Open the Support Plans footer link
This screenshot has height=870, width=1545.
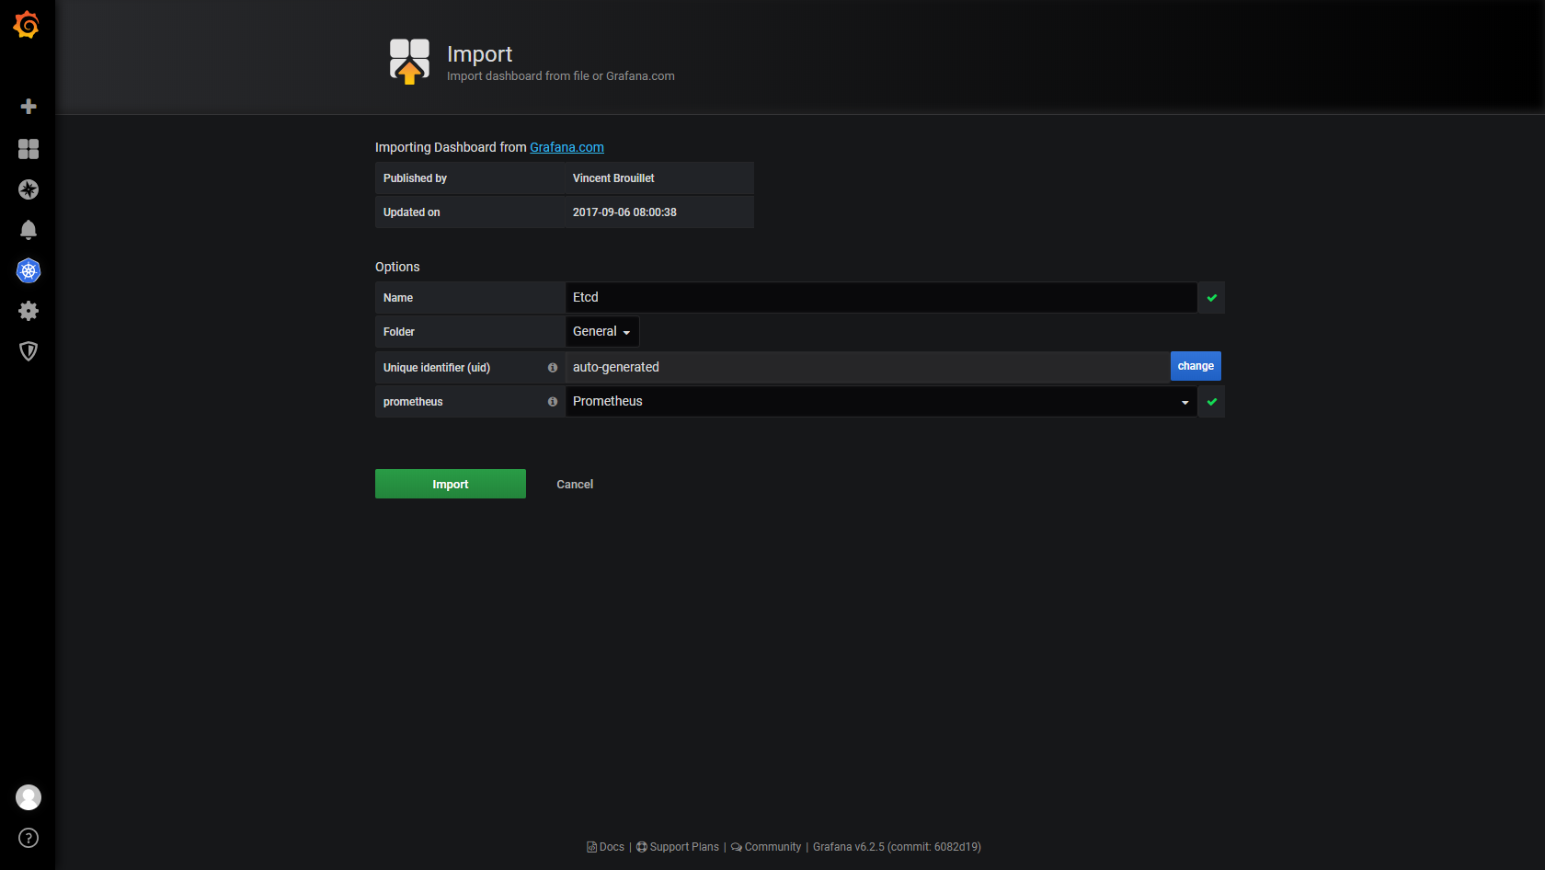point(678,847)
